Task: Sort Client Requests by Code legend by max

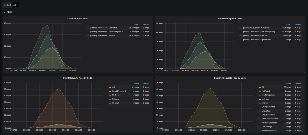Action: click(136, 83)
